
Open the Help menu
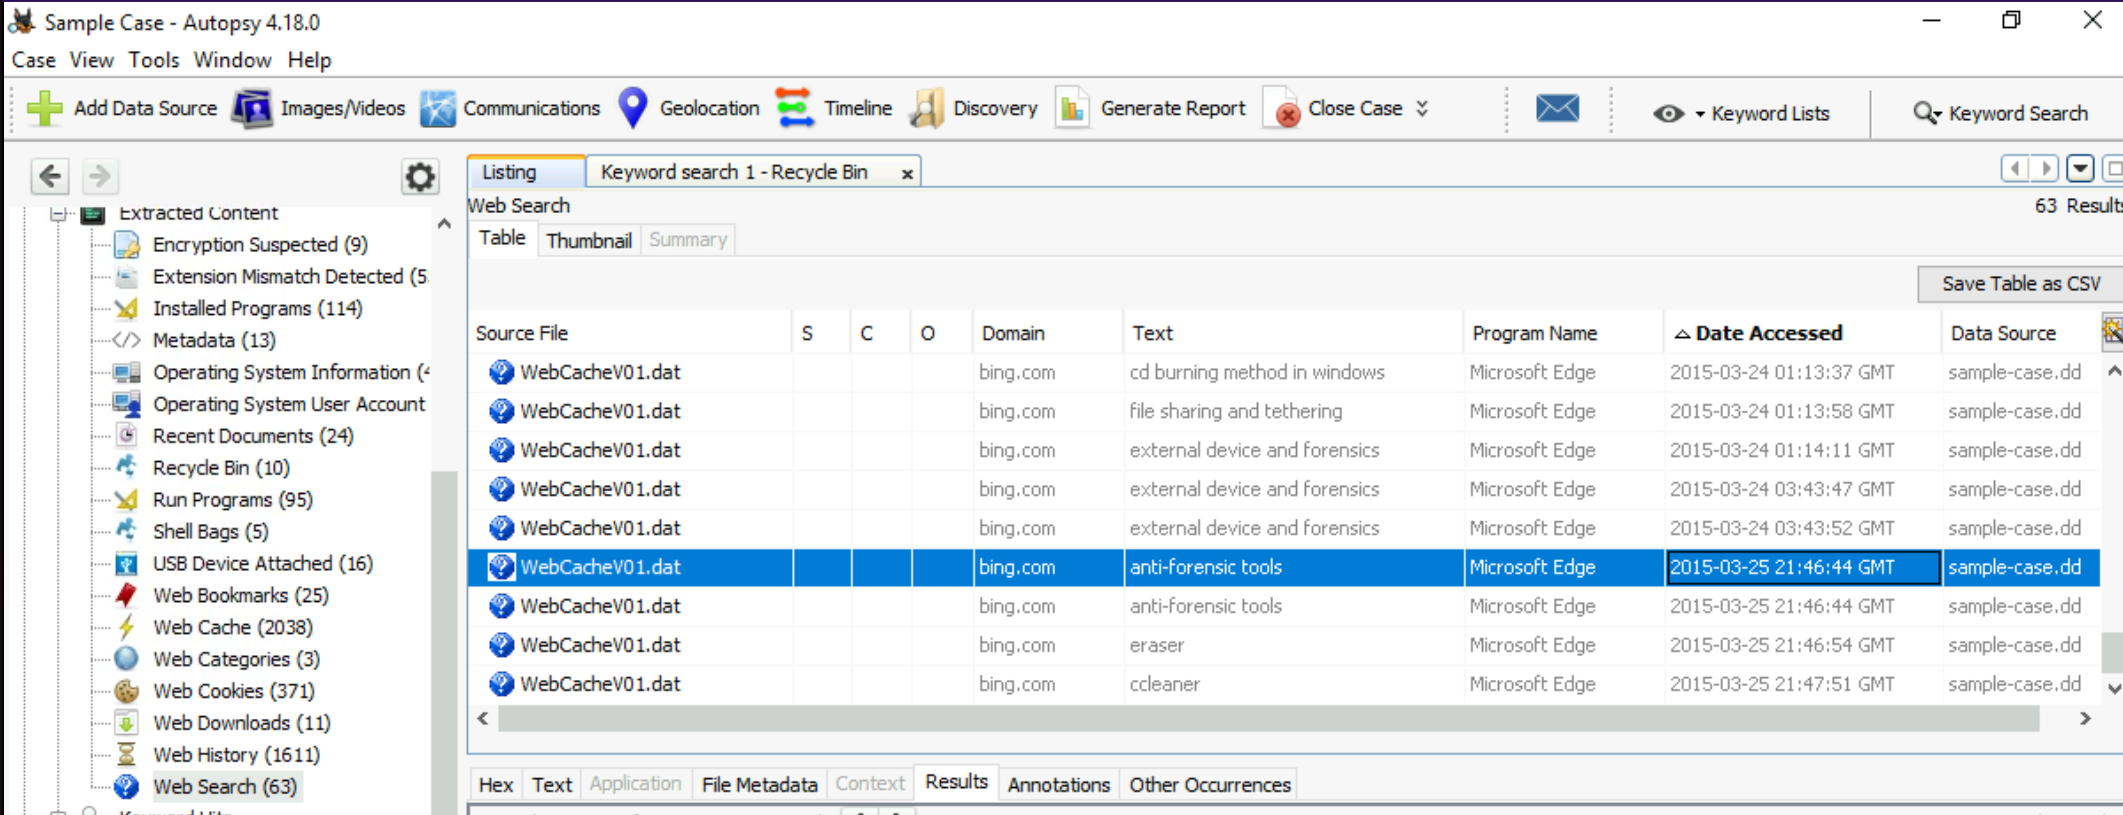[x=309, y=60]
